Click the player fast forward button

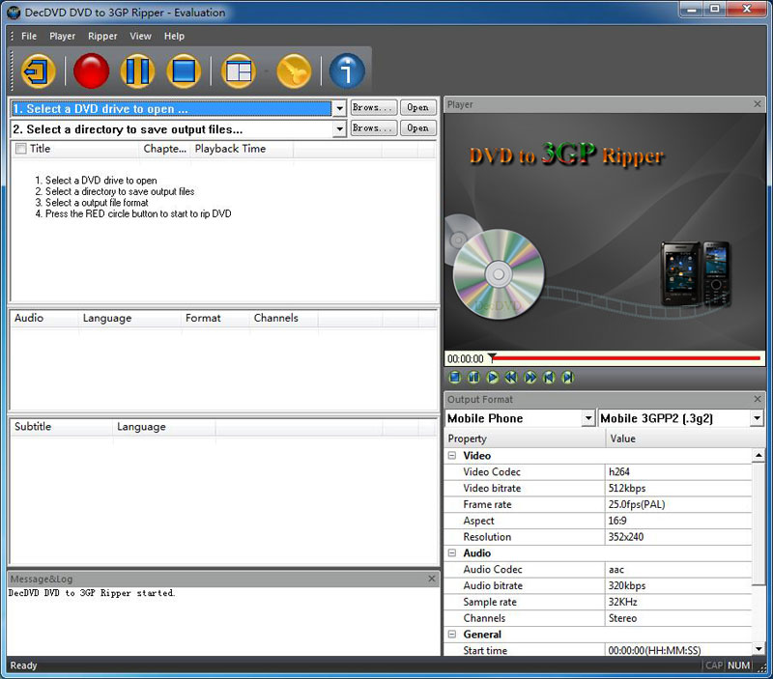click(530, 378)
